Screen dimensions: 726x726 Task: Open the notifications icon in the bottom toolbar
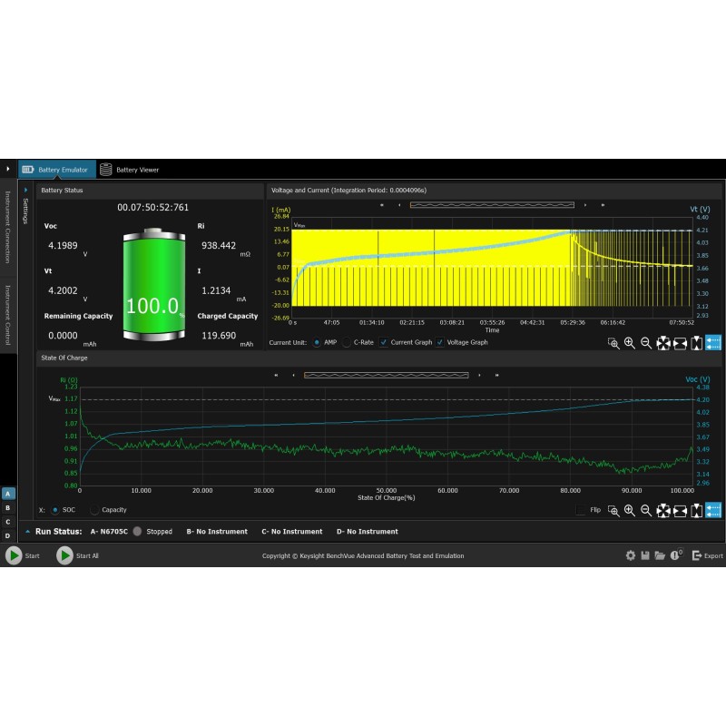(675, 556)
